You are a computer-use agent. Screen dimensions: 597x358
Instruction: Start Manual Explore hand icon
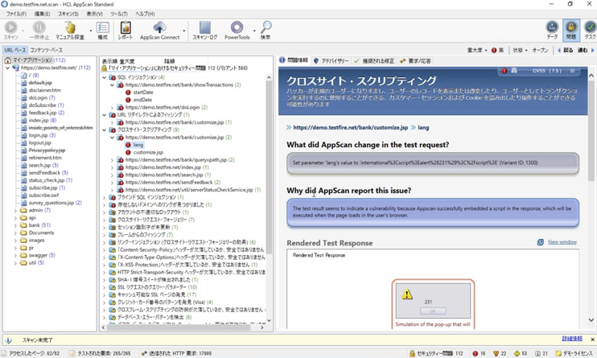(x=70, y=27)
